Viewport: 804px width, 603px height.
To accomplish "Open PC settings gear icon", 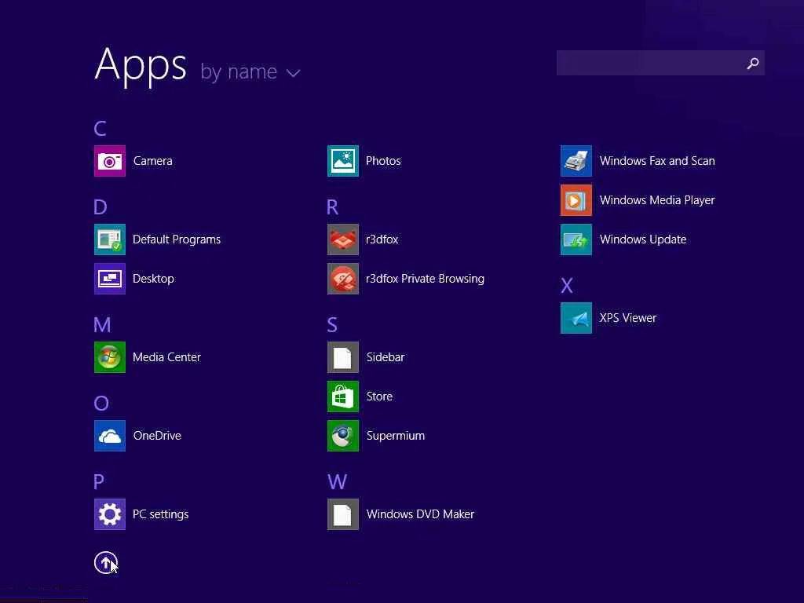I will [x=110, y=513].
